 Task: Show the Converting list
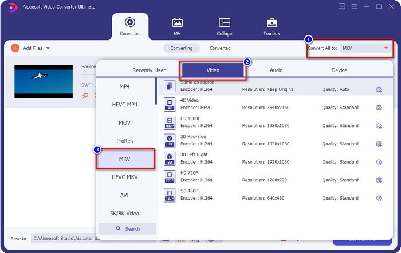point(182,48)
